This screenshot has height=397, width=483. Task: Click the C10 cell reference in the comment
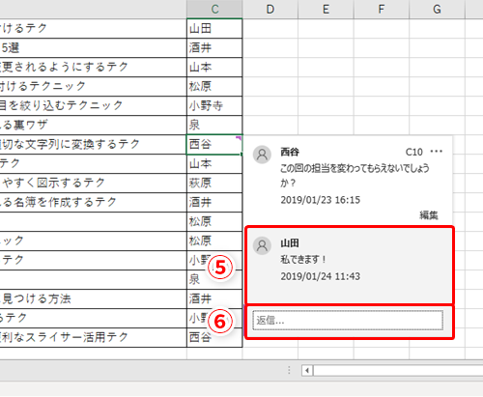(413, 152)
